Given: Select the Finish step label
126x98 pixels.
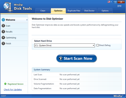Looking at the screenshot, I should 8,44.
